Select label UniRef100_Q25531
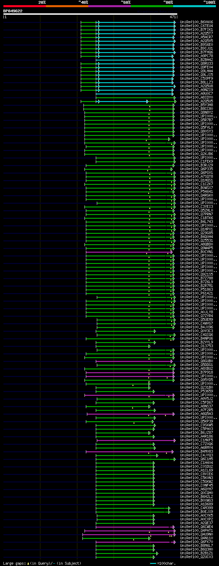Image resolution: width=219 pixels, height=566 pixels. [x=196, y=240]
